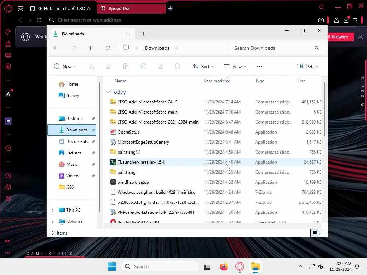Click the Share icon in Explorer toolbar
Screen dimensions: 367x275
point(160,66)
